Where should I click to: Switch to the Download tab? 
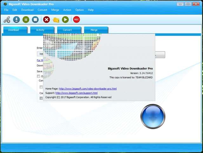point(15,30)
